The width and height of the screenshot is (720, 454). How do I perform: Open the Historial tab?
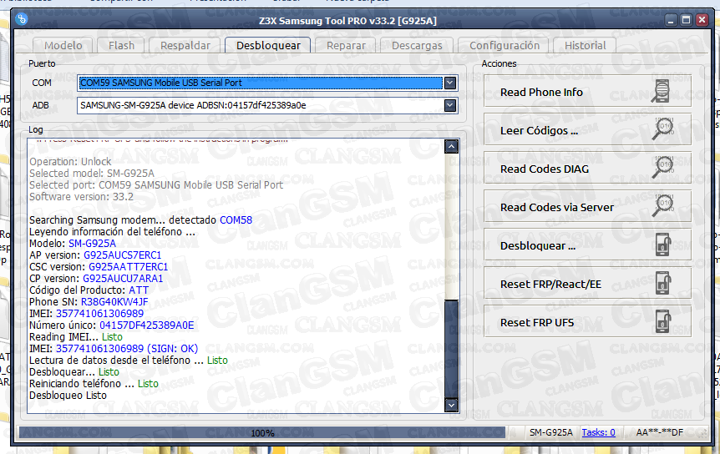pos(585,45)
